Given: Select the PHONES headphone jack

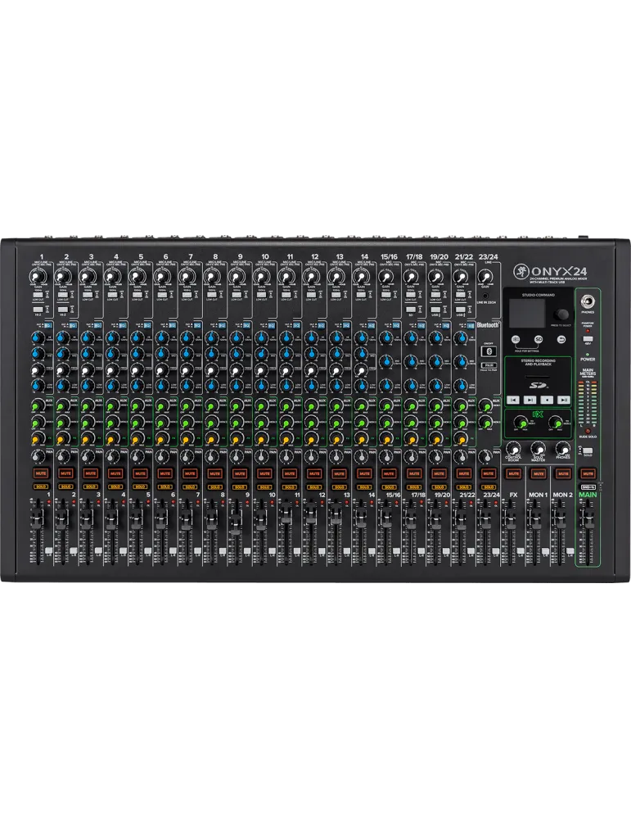Looking at the screenshot, I should coord(588,301).
